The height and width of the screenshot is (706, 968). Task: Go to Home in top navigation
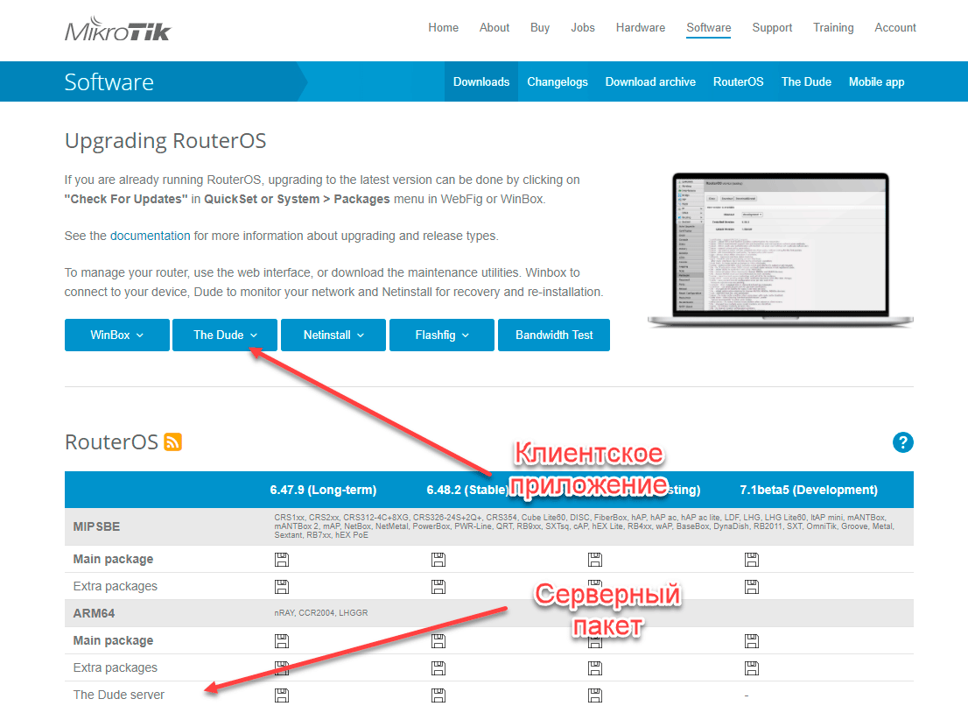[443, 28]
